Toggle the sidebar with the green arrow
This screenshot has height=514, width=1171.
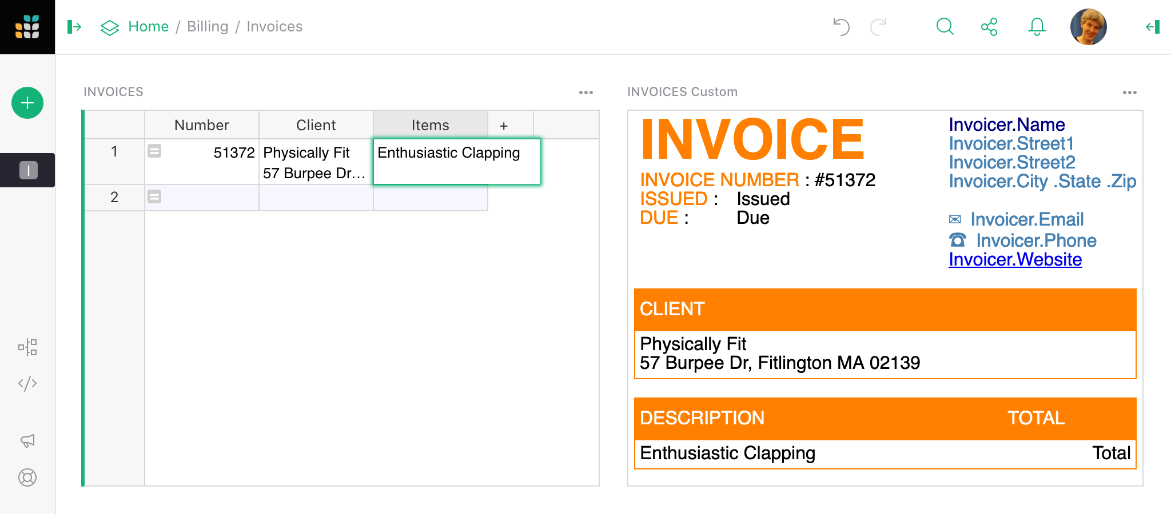click(74, 27)
